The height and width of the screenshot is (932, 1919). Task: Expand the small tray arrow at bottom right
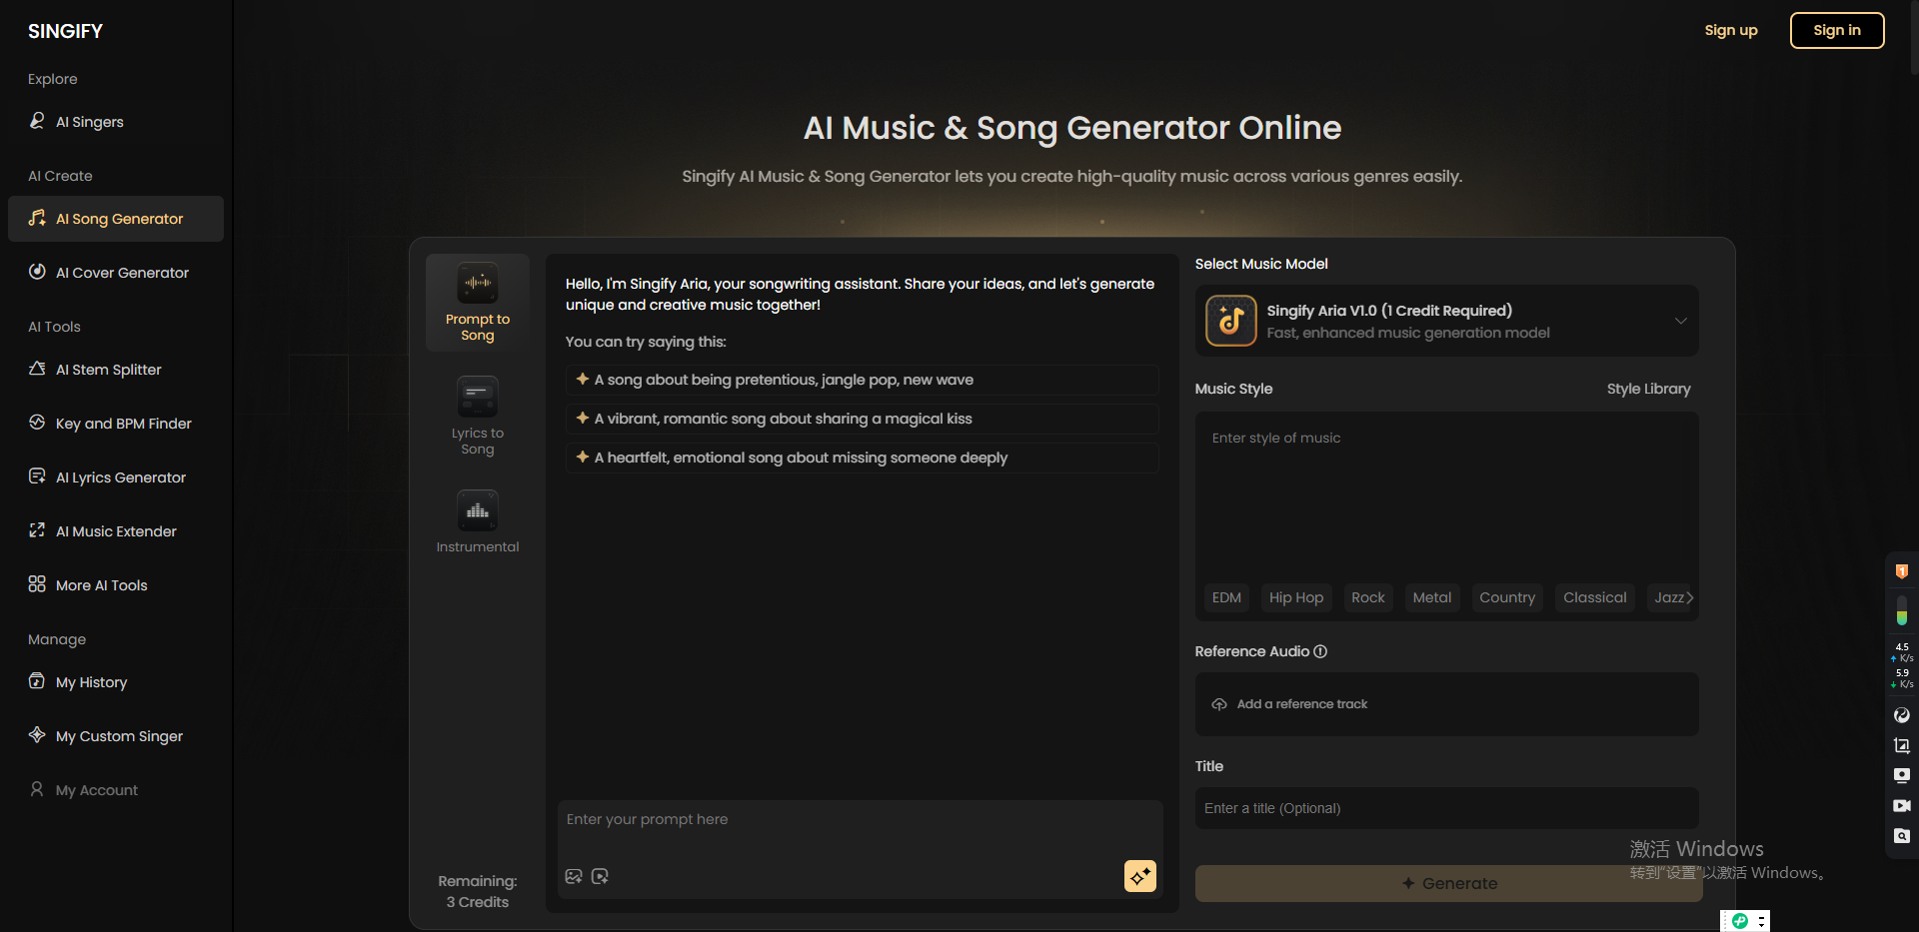pyautogui.click(x=1762, y=921)
